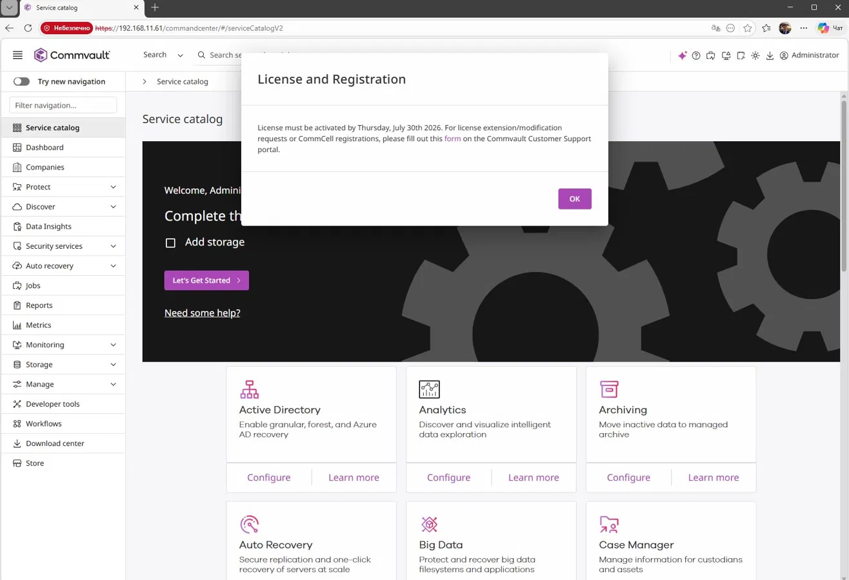Configure Archiving
Screen dimensions: 849x580
628,478
